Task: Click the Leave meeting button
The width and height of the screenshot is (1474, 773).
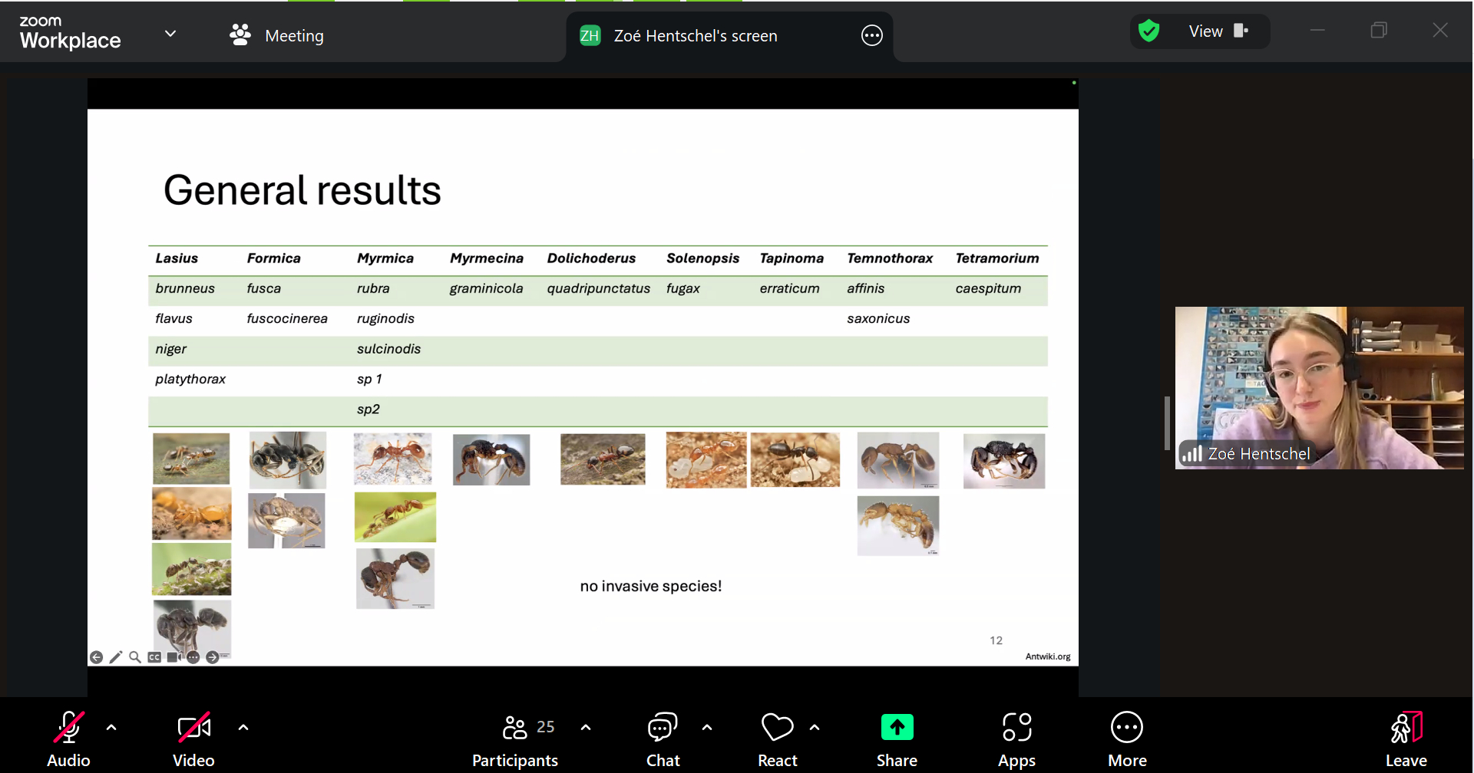Action: click(x=1406, y=738)
